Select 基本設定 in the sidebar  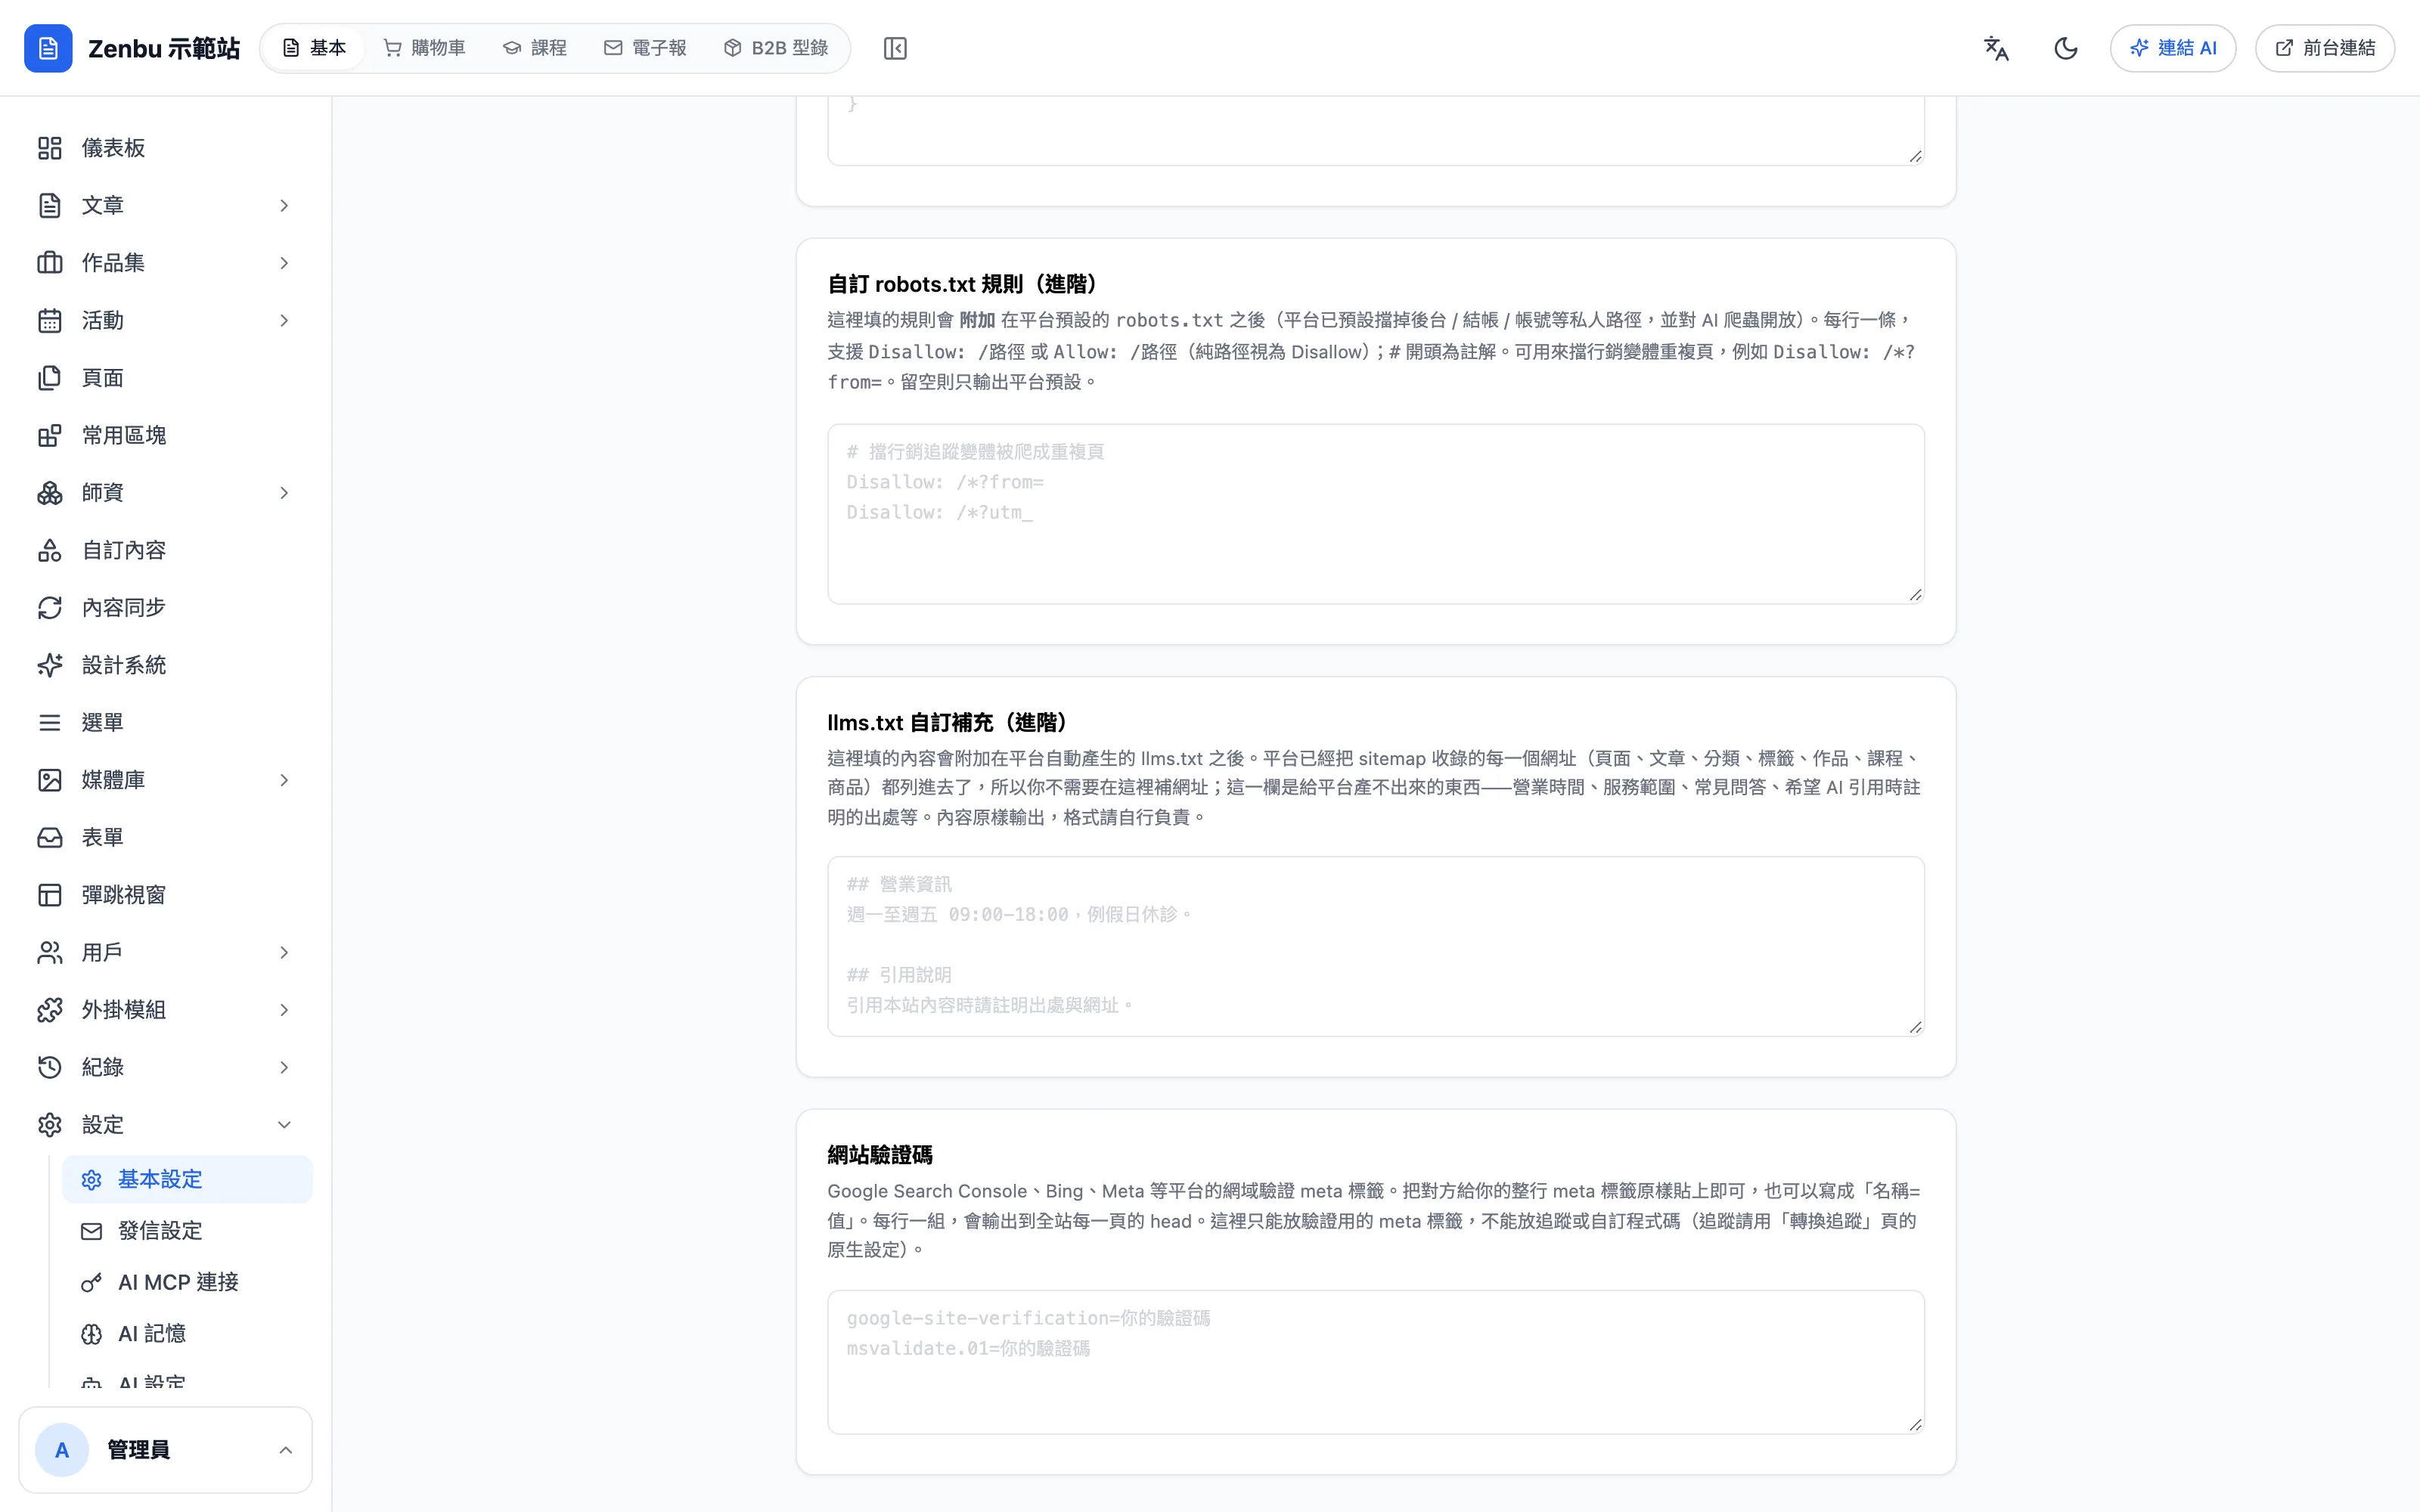pyautogui.click(x=187, y=1180)
